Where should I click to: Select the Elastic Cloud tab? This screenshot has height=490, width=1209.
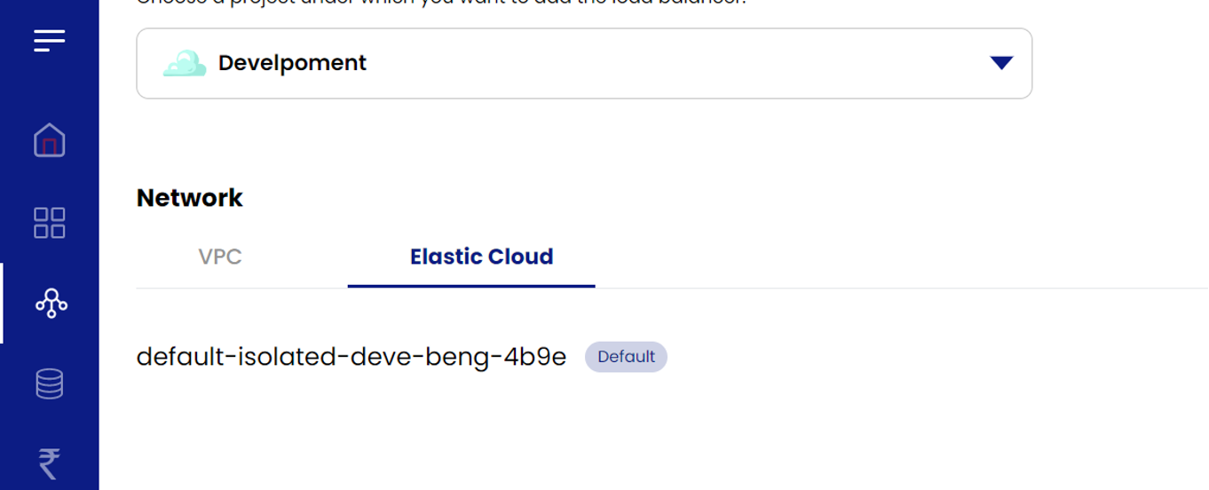(481, 257)
